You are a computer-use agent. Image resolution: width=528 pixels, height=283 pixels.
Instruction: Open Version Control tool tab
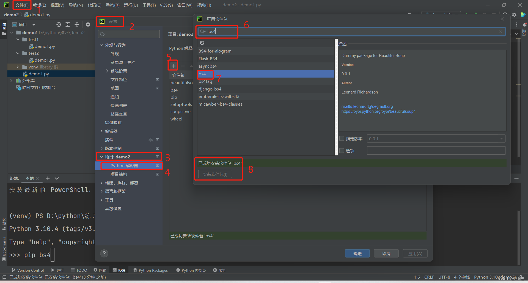28,270
